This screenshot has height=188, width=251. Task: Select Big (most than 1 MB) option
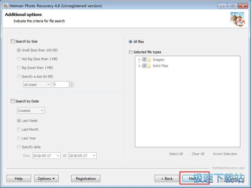[x=19, y=68]
